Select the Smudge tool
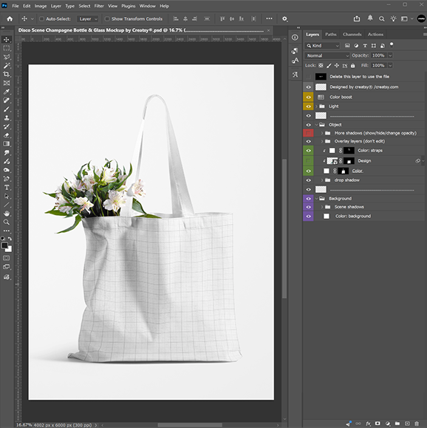 coord(7,152)
